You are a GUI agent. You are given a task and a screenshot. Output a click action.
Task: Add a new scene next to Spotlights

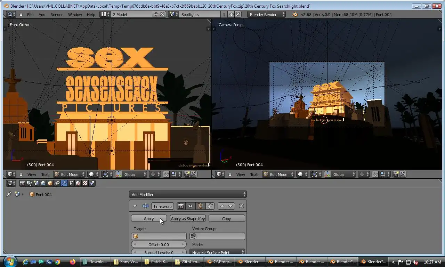(232, 14)
